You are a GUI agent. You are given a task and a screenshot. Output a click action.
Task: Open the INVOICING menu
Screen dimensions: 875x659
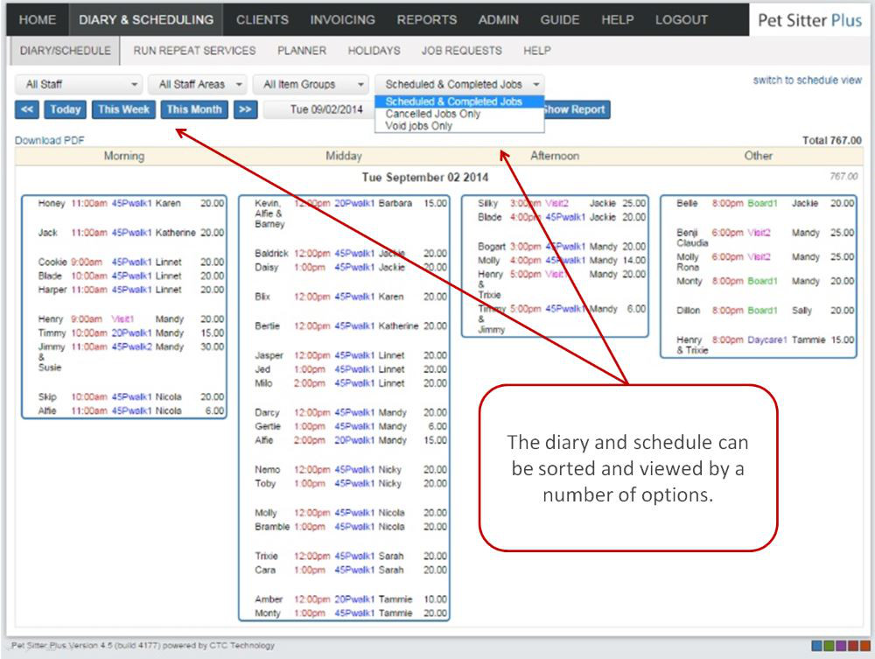click(343, 19)
